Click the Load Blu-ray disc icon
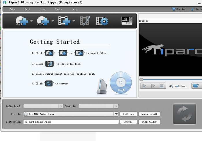202x141 pixels. tap(22, 21)
